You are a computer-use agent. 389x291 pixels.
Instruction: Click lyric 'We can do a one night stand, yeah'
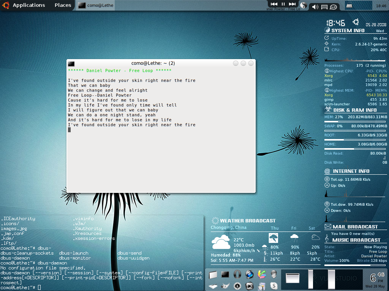(x=112, y=115)
